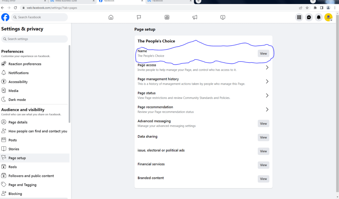Click the browser address bar URL

pos(52,8)
